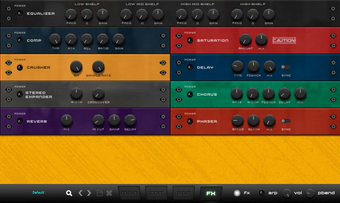Open the preset search magnifier

click(69, 193)
